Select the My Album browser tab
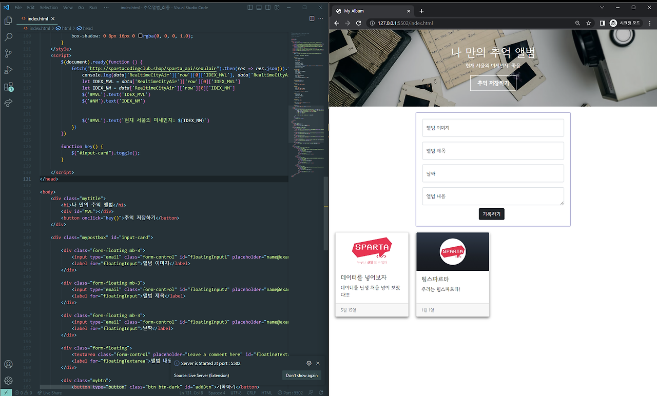 click(x=372, y=11)
